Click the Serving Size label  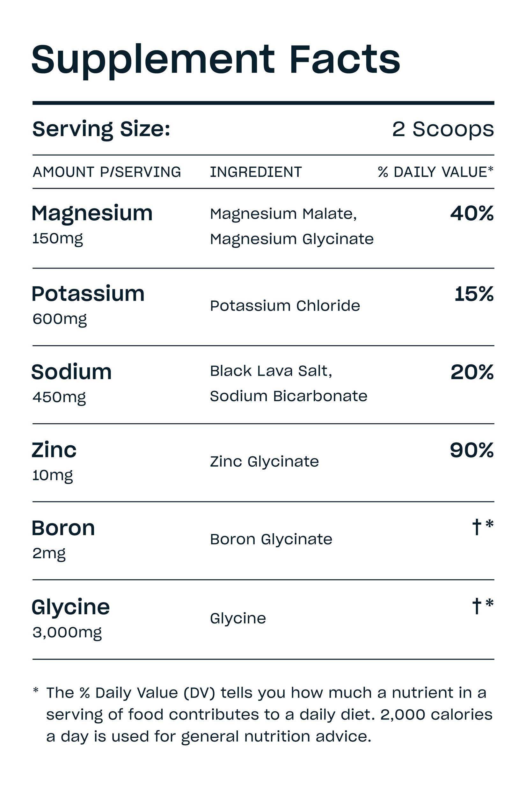[x=101, y=129]
